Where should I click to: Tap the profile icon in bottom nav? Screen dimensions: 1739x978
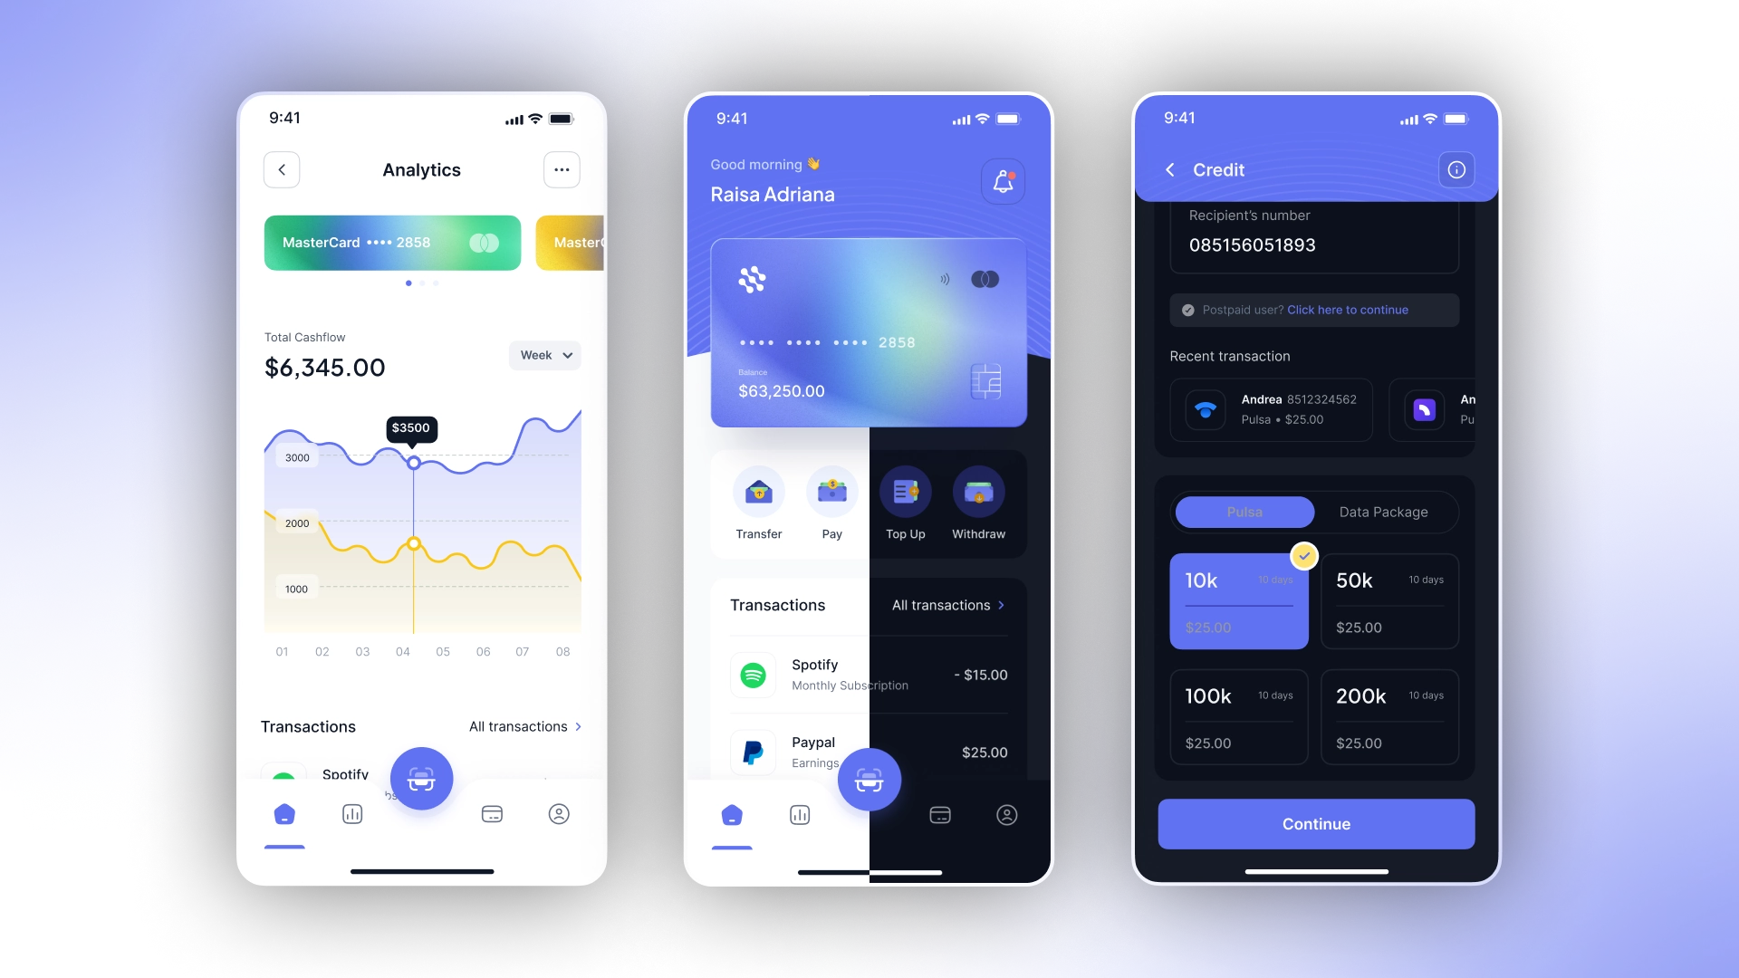[559, 814]
